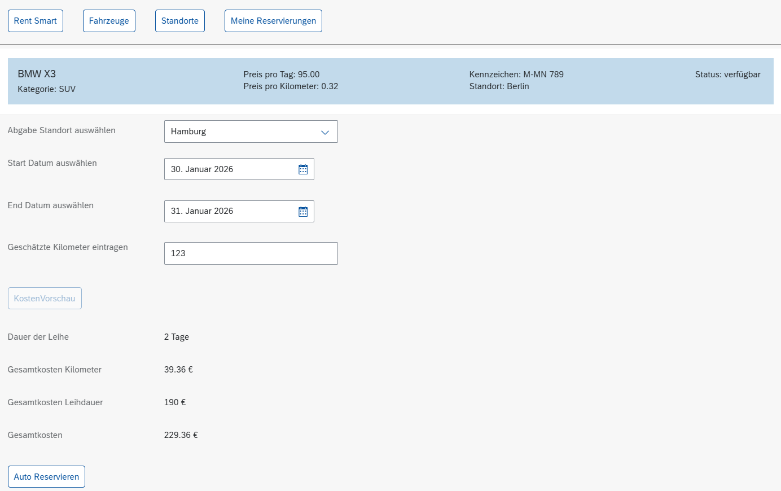Navigate to Standorte
This screenshot has height=491, width=781.
[180, 21]
